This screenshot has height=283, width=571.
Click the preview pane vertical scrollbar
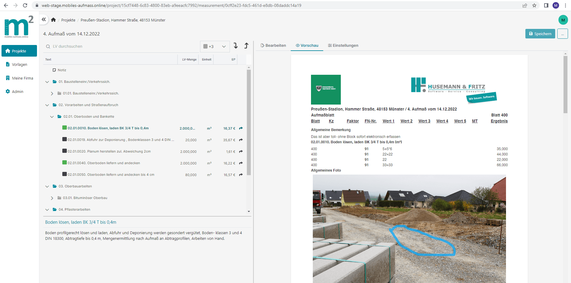[565, 85]
